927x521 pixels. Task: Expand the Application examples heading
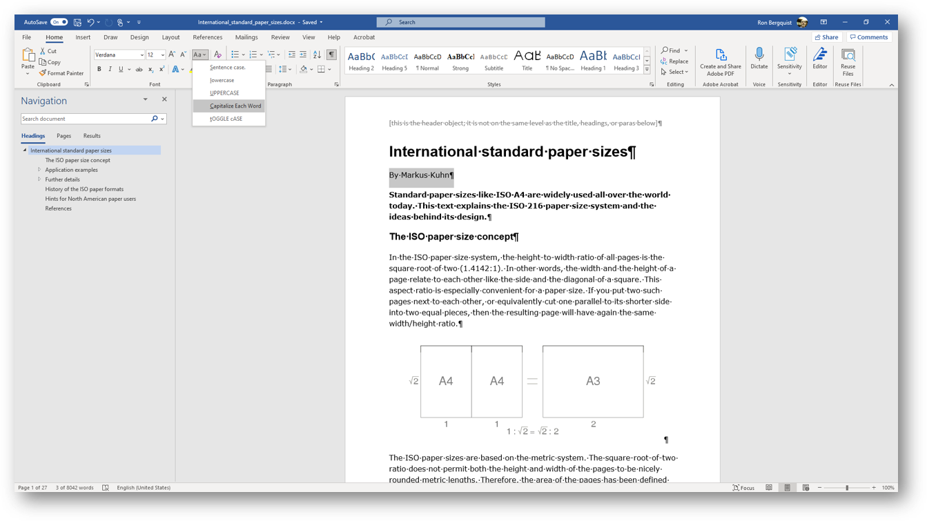tap(39, 170)
